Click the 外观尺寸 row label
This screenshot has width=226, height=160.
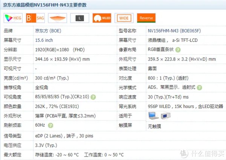pyautogui.click(x=128, y=59)
